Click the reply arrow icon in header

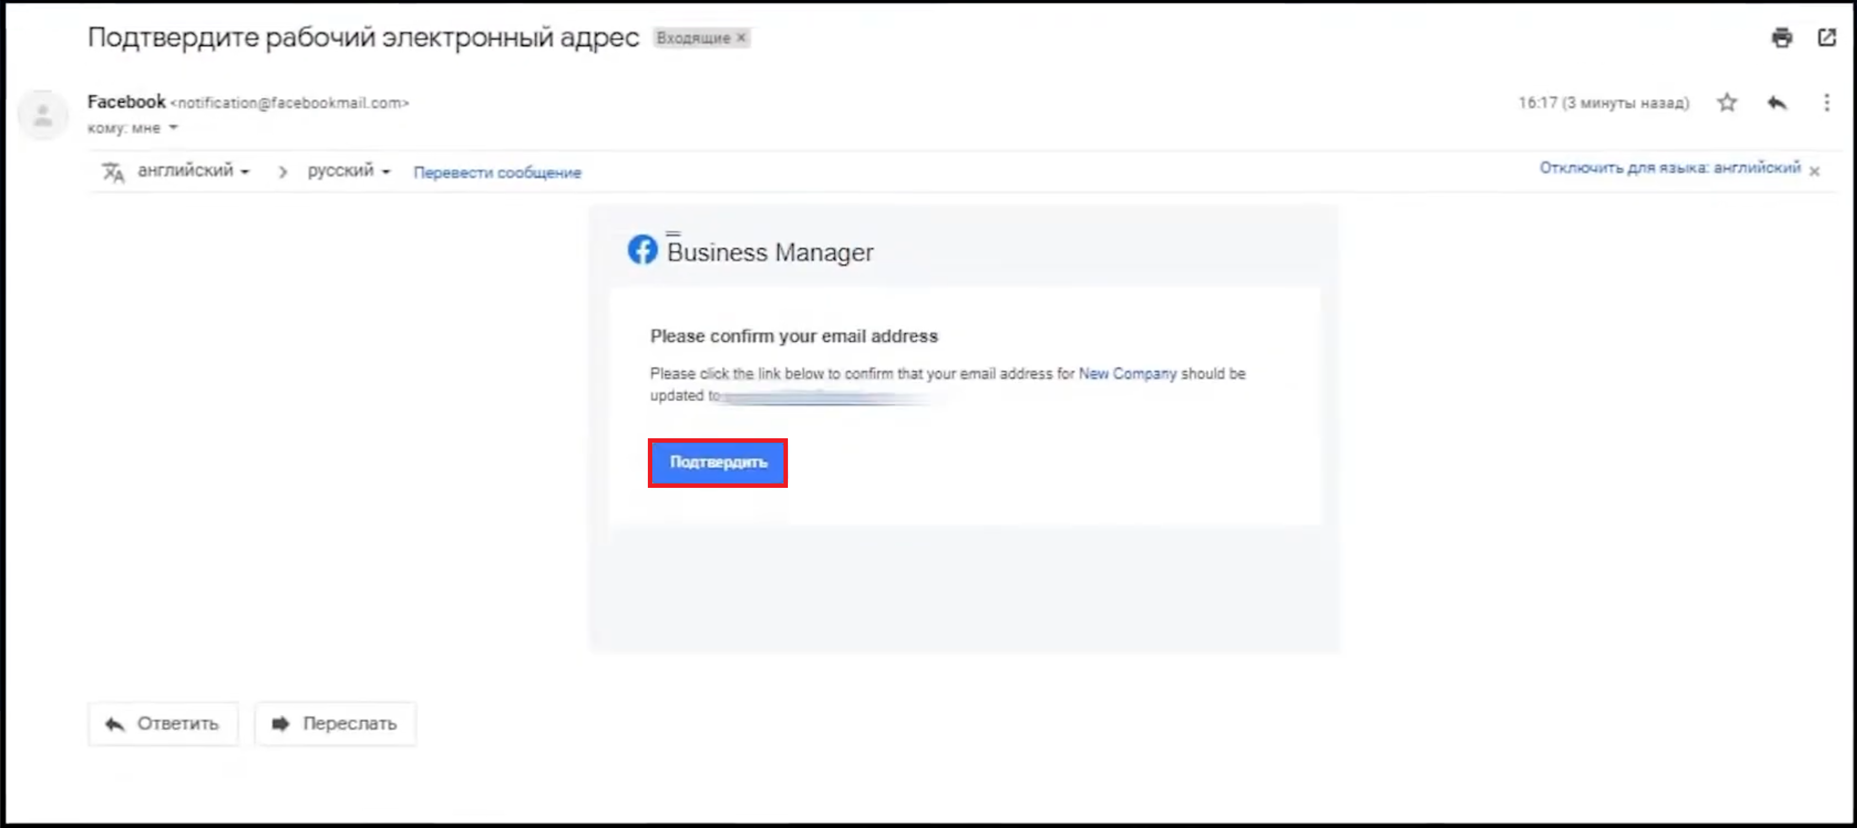[1777, 103]
